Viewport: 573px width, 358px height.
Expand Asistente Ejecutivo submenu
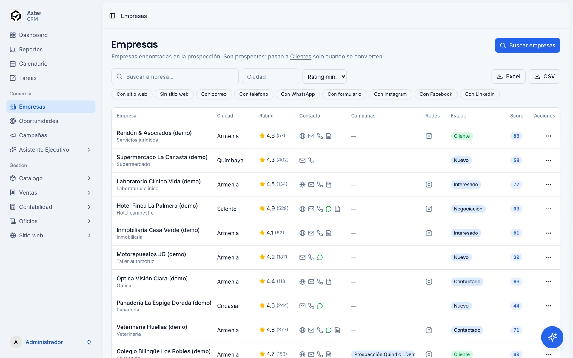point(89,149)
